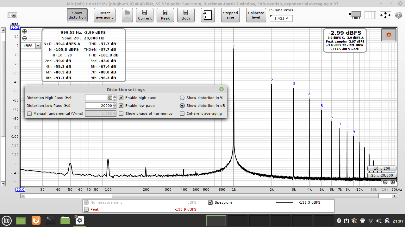
Task: Close Distortion settings panel
Action: [221, 90]
